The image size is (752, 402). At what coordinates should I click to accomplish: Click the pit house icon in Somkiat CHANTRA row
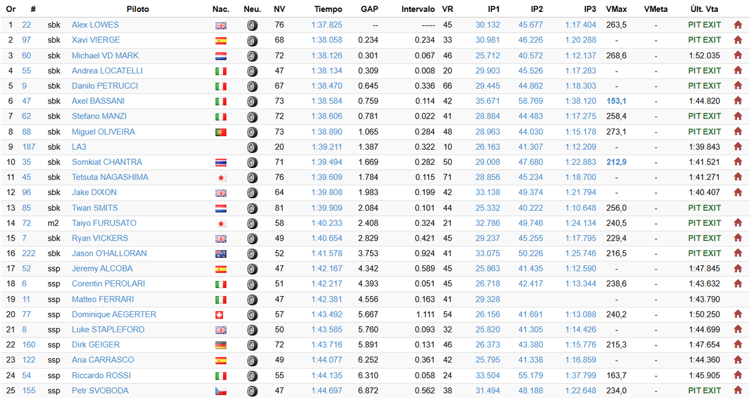pyautogui.click(x=738, y=162)
